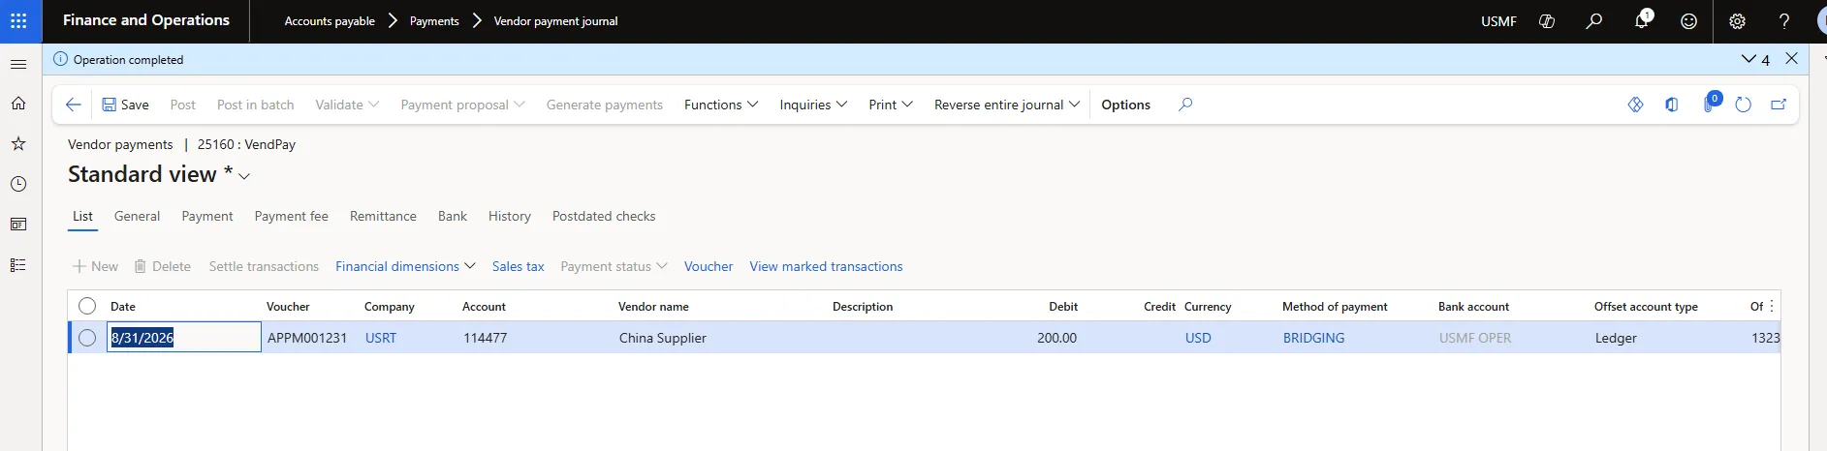This screenshot has width=1827, height=451.
Task: Click USMF company selector
Action: pyautogui.click(x=1498, y=21)
